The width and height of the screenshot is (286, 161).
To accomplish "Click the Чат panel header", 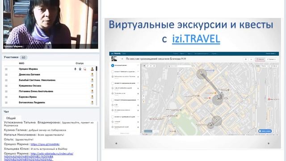I will point(6,111).
